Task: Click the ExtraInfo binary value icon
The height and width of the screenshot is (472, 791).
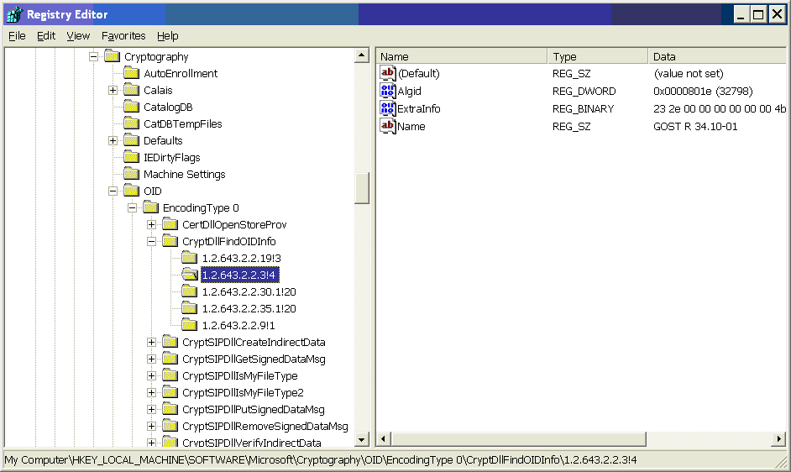Action: [388, 108]
